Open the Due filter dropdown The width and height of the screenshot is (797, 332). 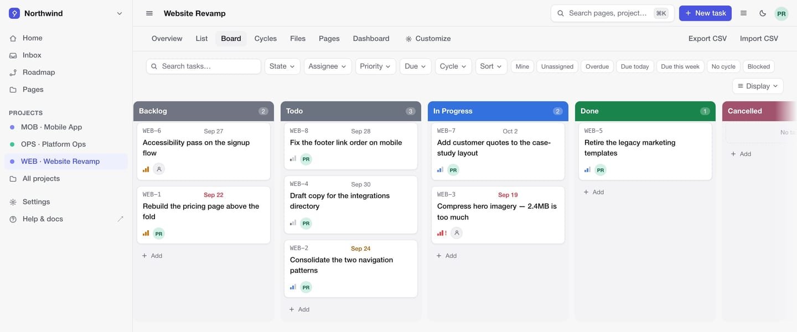click(x=416, y=66)
